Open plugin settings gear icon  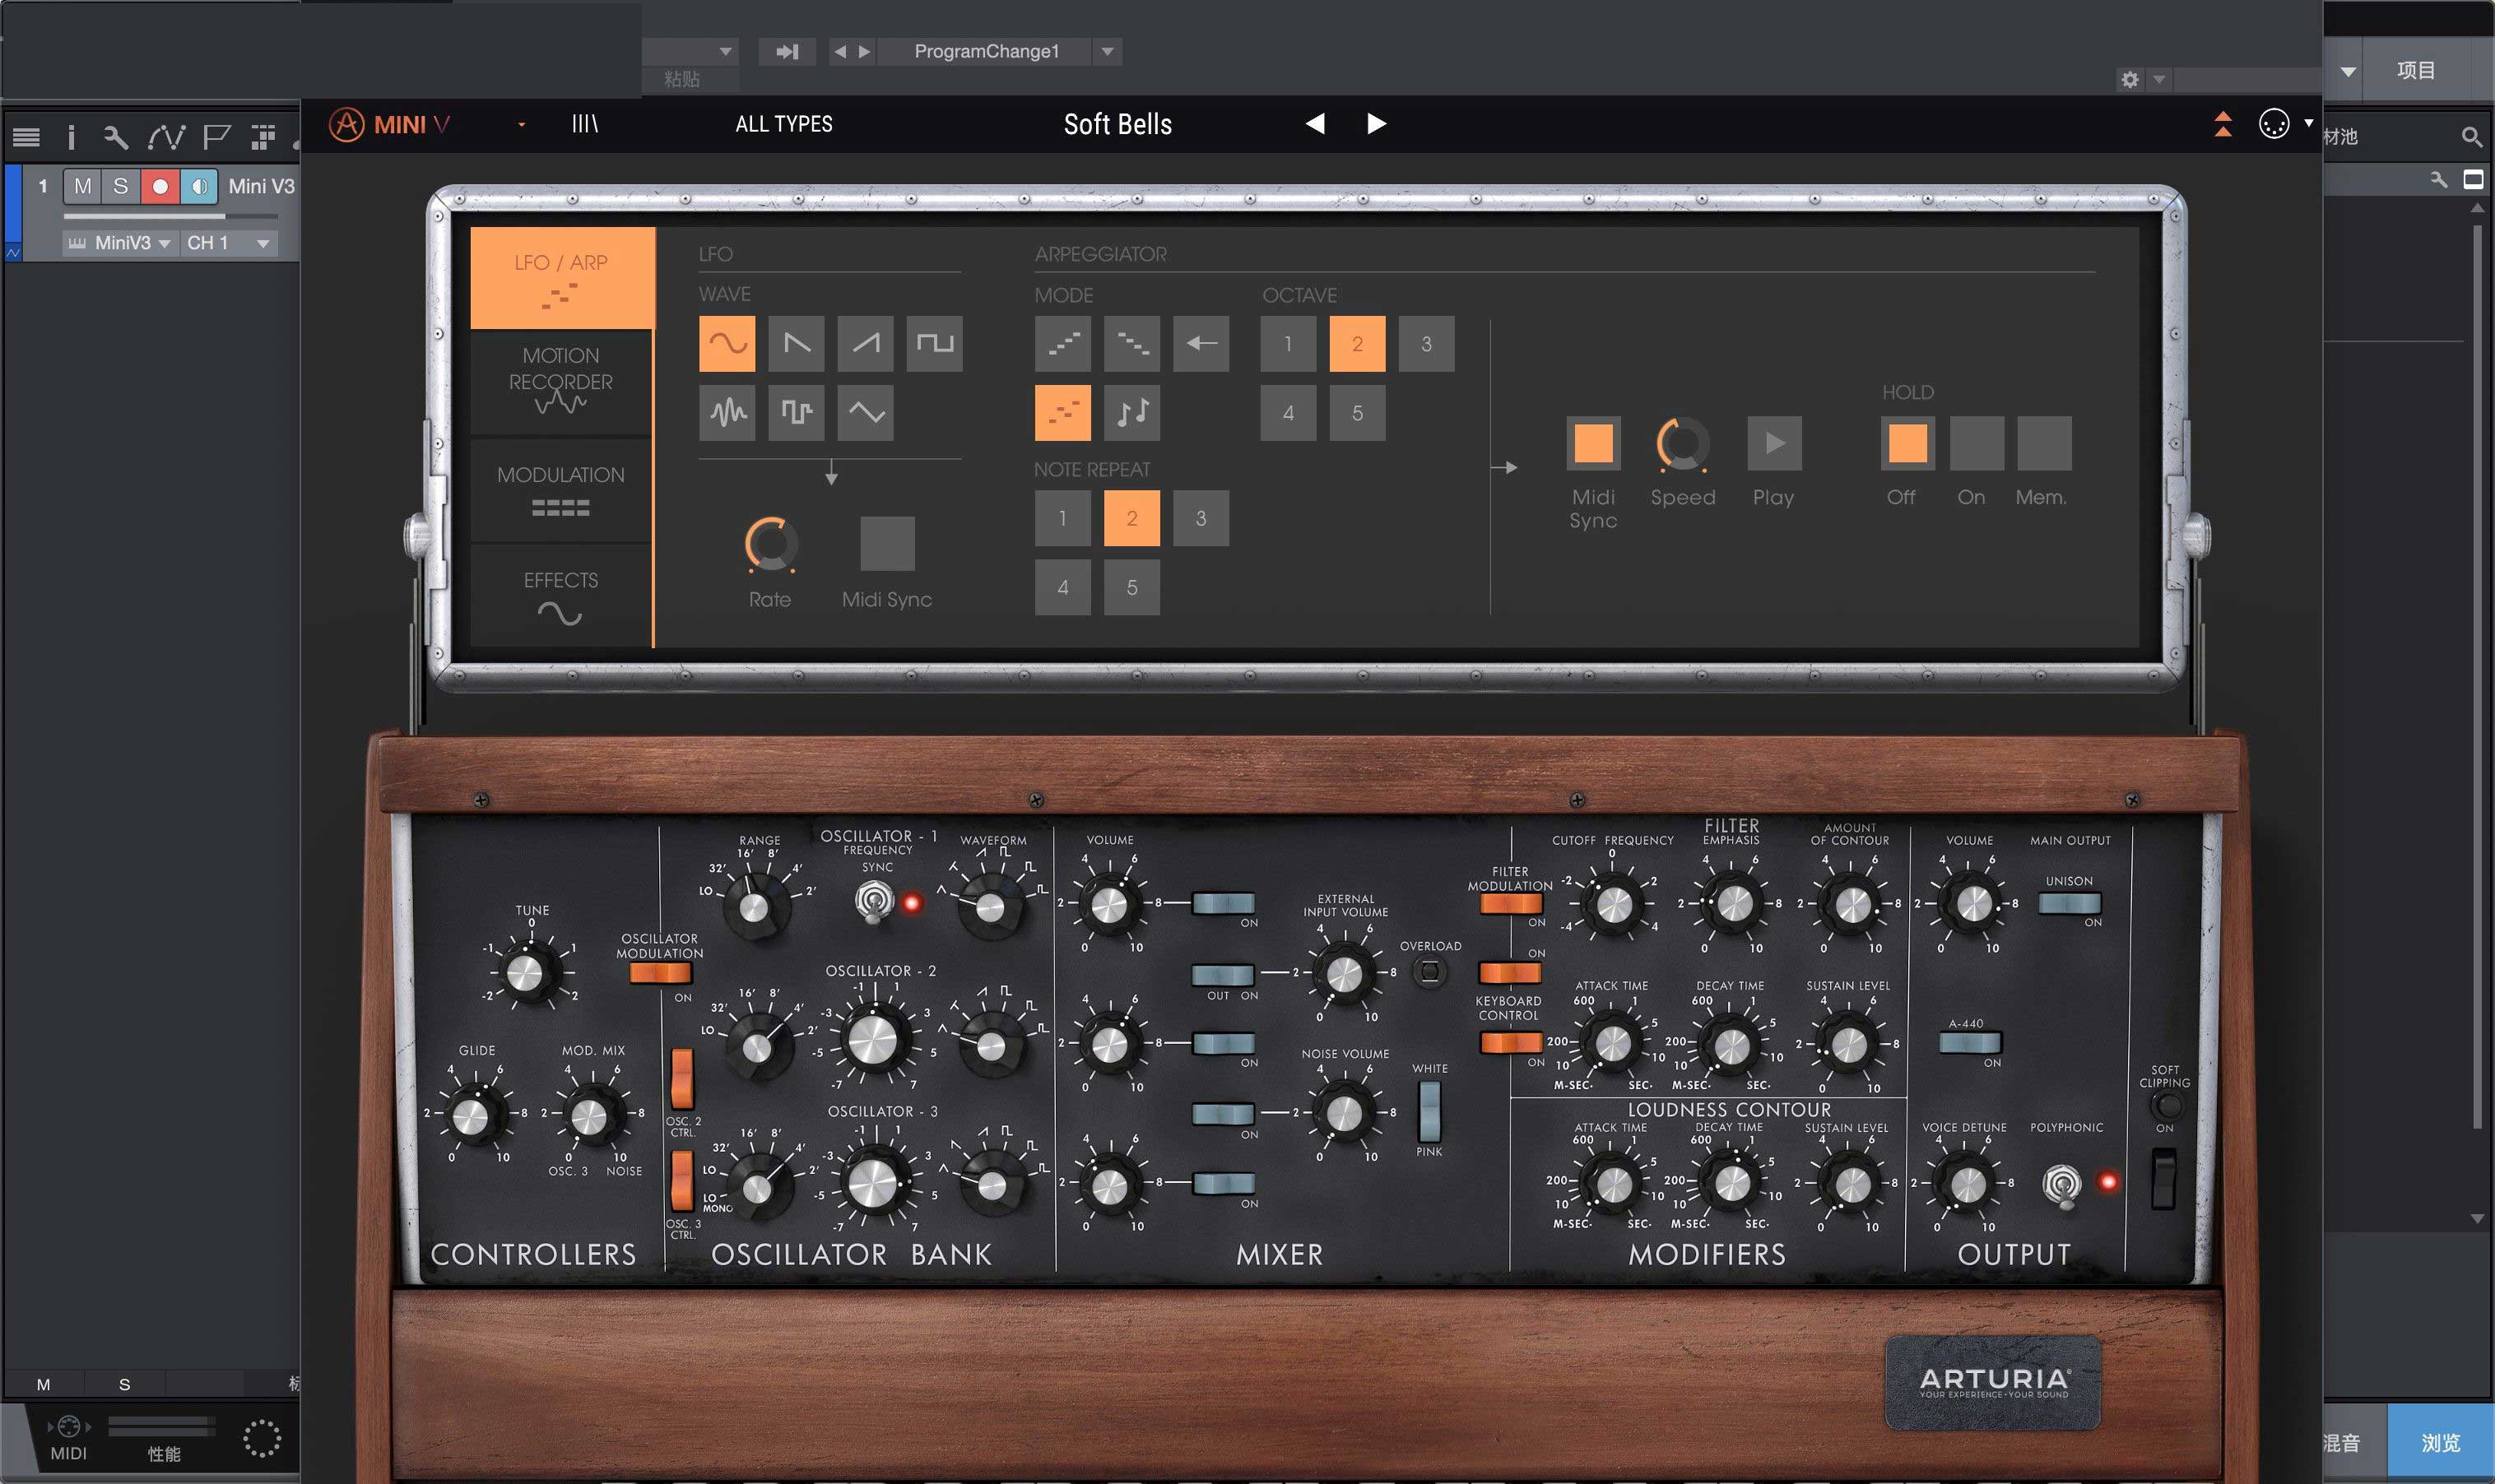click(2130, 80)
